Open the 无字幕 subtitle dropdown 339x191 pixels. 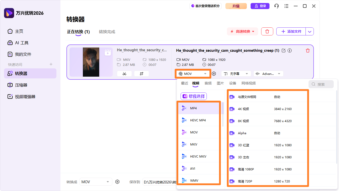[x=236, y=74]
